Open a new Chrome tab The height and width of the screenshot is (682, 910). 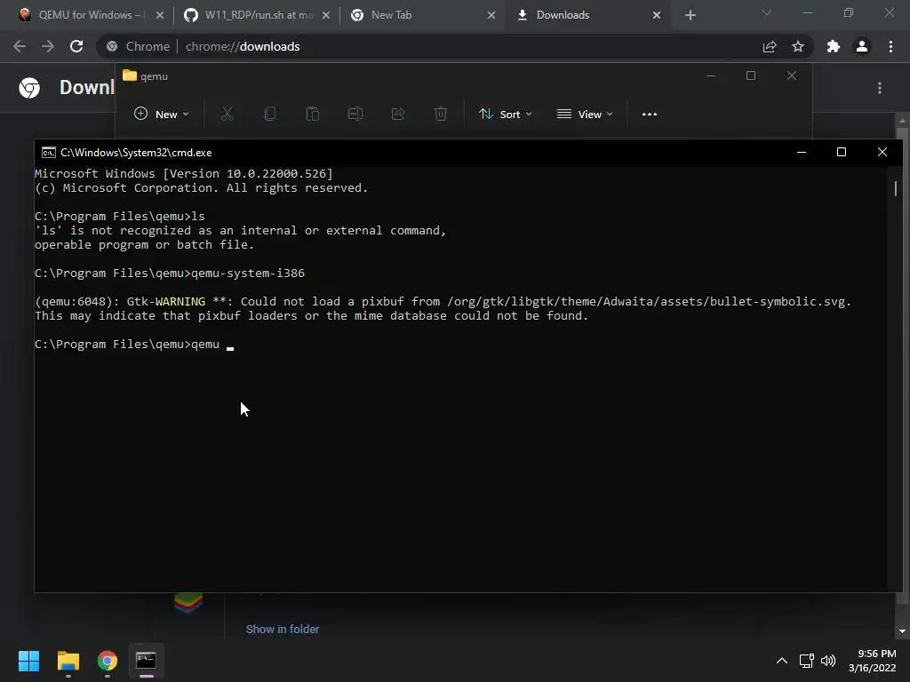pos(690,15)
